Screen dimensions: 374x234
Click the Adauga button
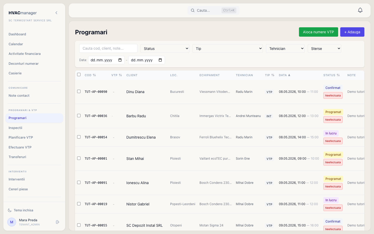point(352,32)
